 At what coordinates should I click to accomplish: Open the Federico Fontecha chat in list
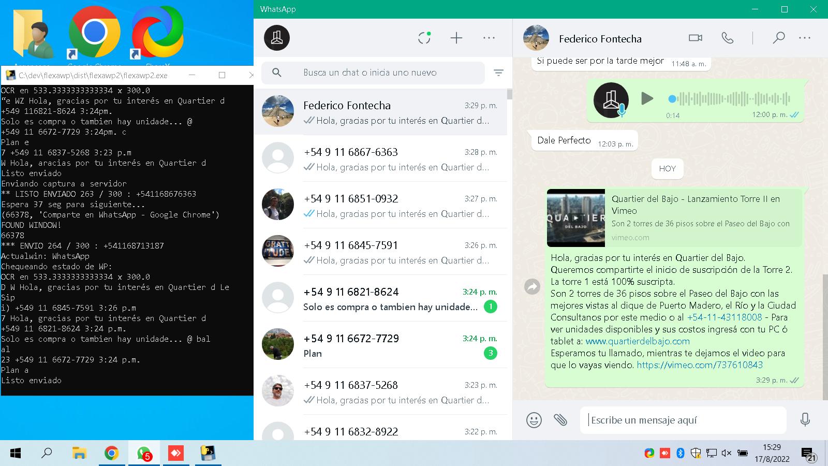380,112
